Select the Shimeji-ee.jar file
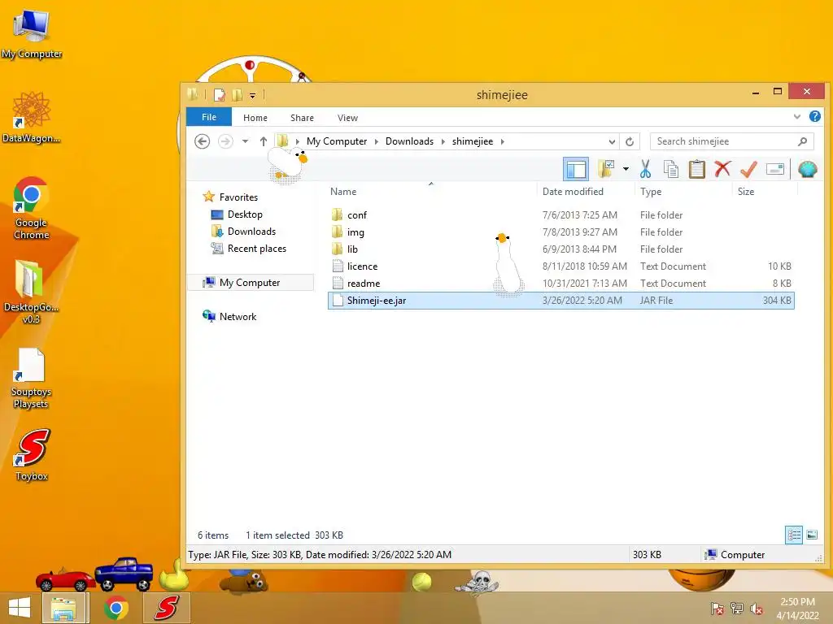The height and width of the screenshot is (624, 833). 561,301
